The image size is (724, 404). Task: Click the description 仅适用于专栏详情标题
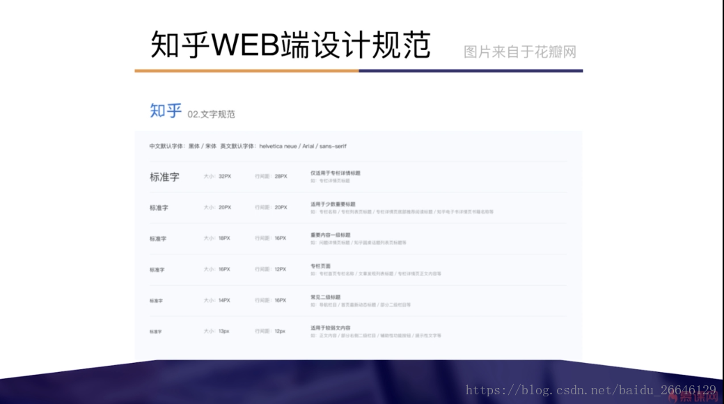tap(336, 173)
